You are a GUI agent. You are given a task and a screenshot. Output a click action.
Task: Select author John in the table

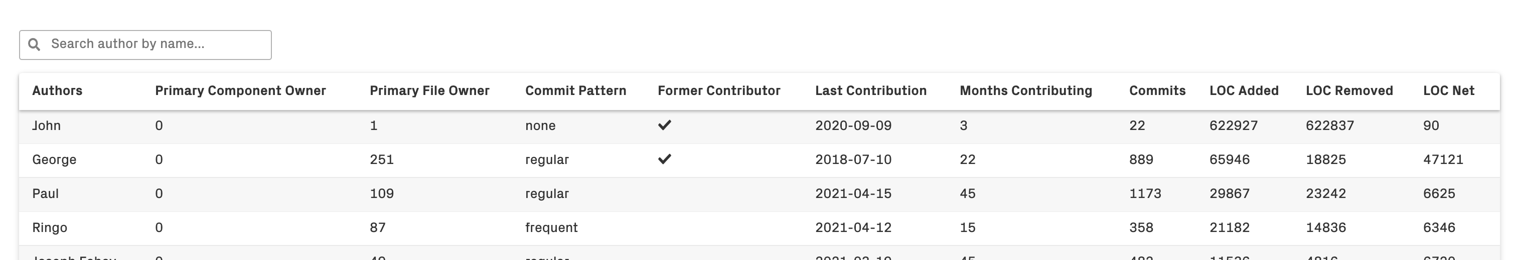click(x=46, y=126)
